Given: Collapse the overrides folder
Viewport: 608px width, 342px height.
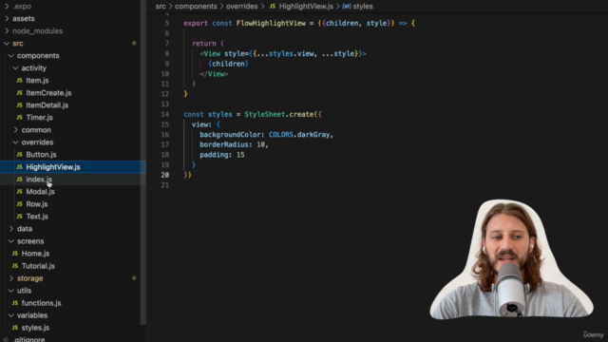Looking at the screenshot, I should click(15, 142).
